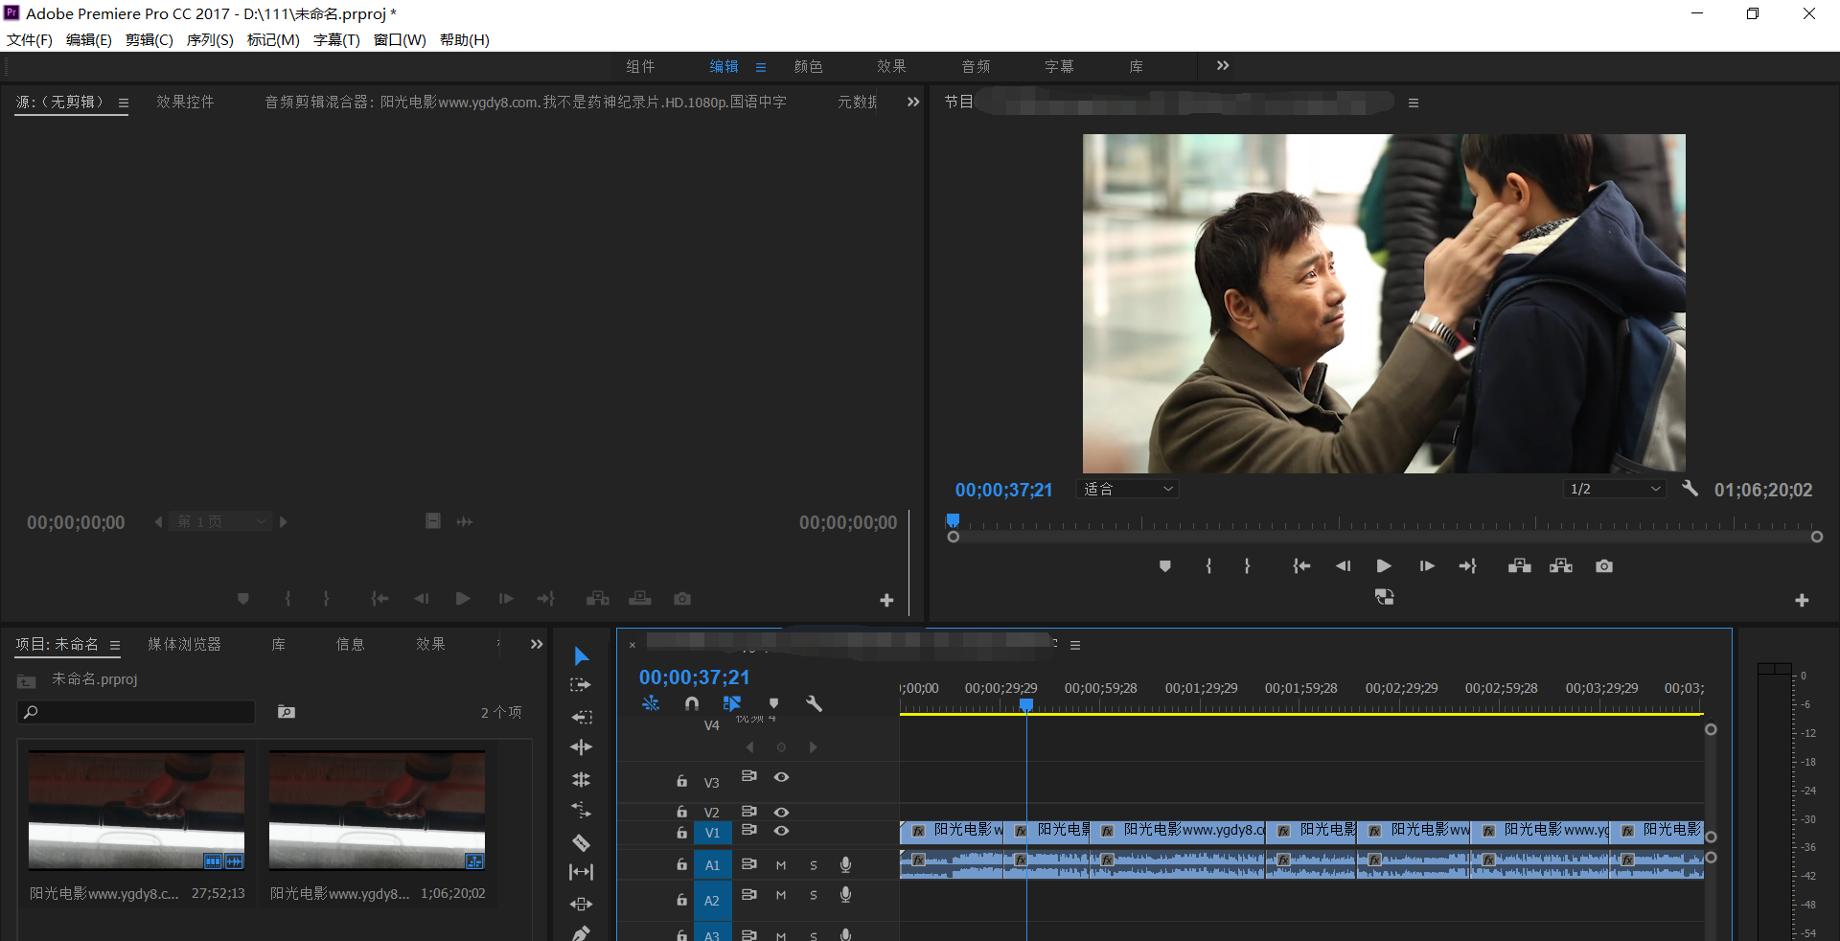
Task: Click Program monitor zoom scroll bar
Action: [1385, 537]
